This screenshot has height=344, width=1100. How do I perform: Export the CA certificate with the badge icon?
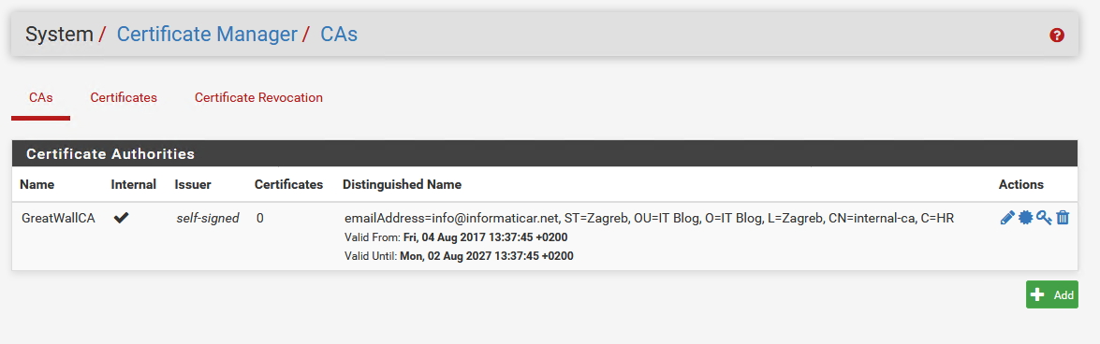1026,218
